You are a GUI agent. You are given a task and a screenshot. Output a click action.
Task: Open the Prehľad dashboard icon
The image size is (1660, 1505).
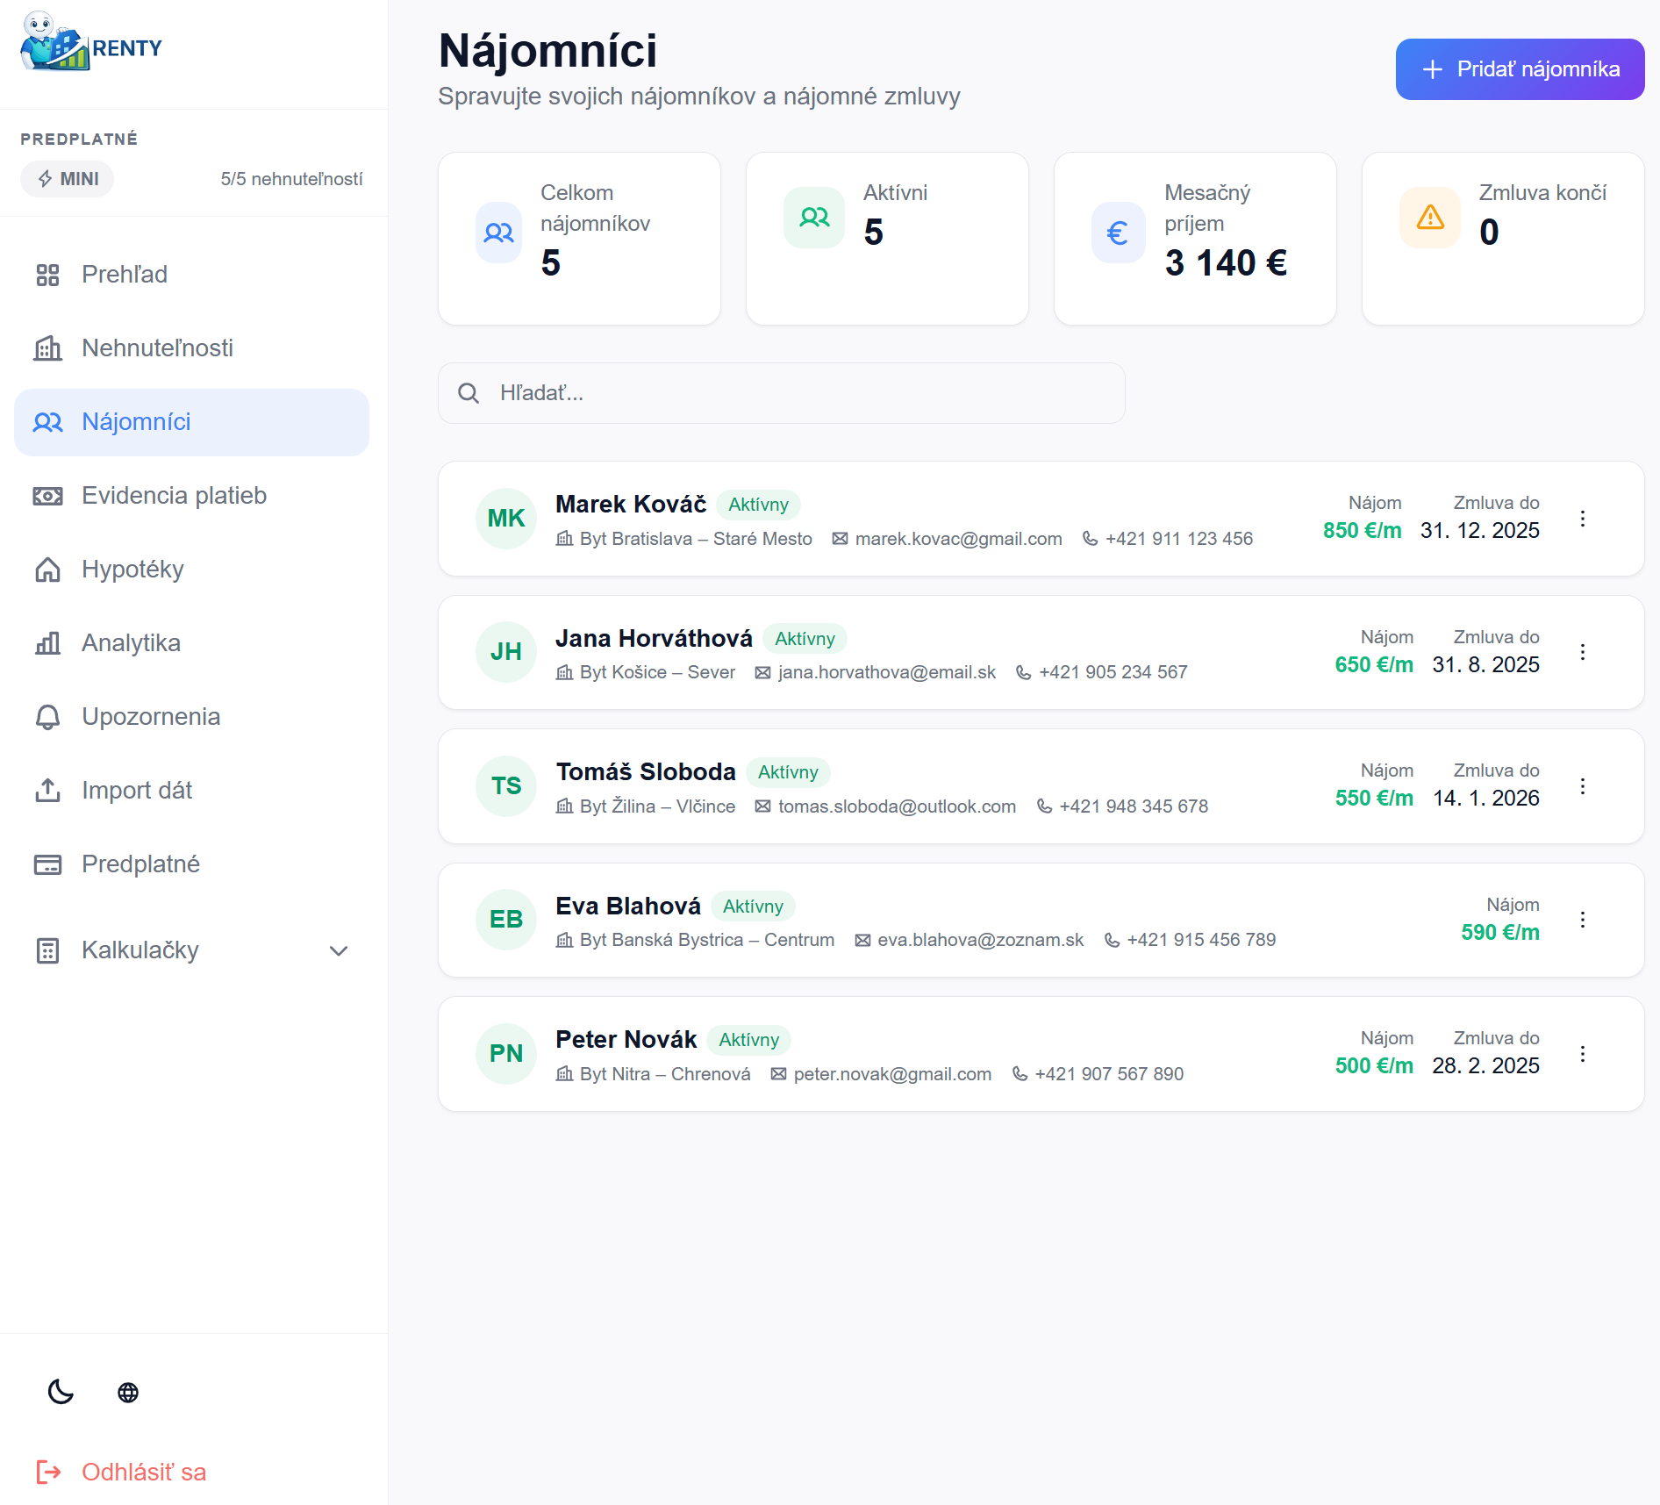point(48,275)
